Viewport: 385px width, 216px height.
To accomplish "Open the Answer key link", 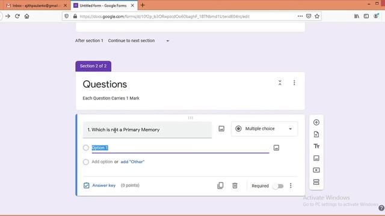I will (x=104, y=185).
